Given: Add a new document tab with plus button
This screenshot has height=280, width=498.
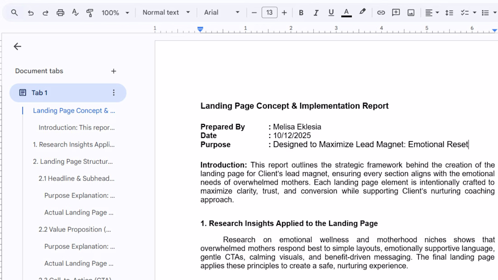Looking at the screenshot, I should coord(114,71).
